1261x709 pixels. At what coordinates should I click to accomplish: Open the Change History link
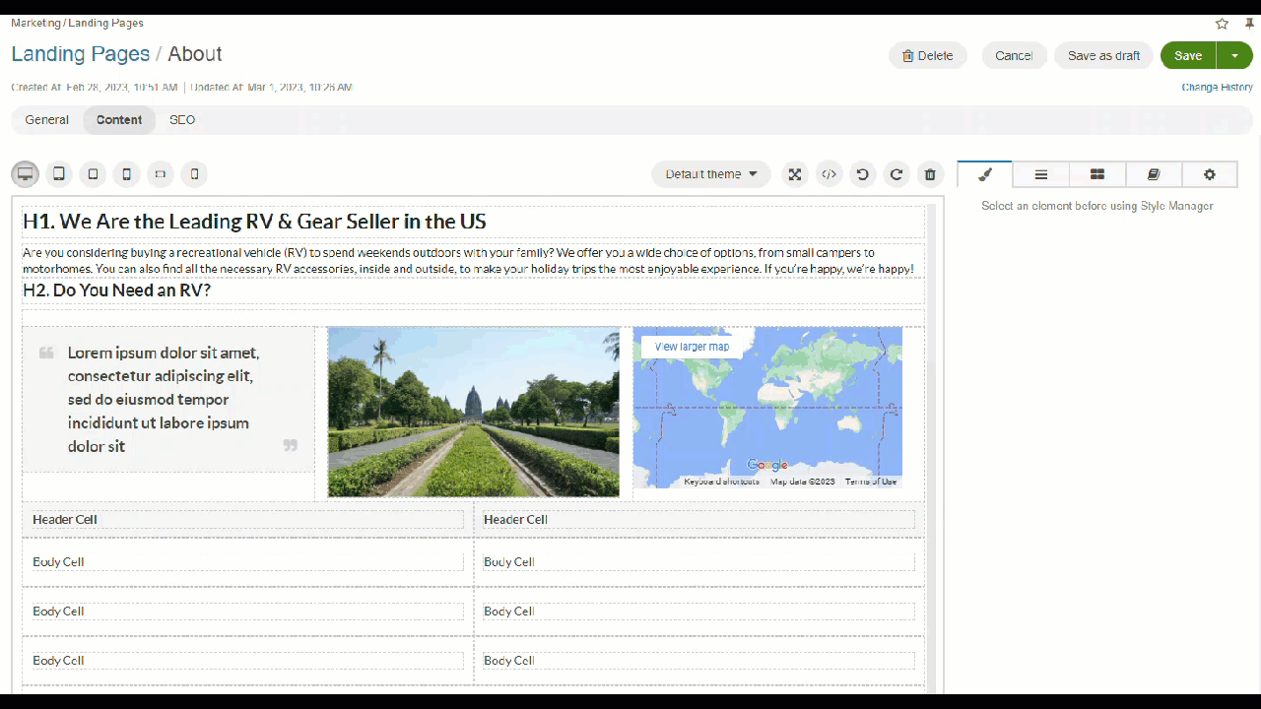pyautogui.click(x=1217, y=88)
